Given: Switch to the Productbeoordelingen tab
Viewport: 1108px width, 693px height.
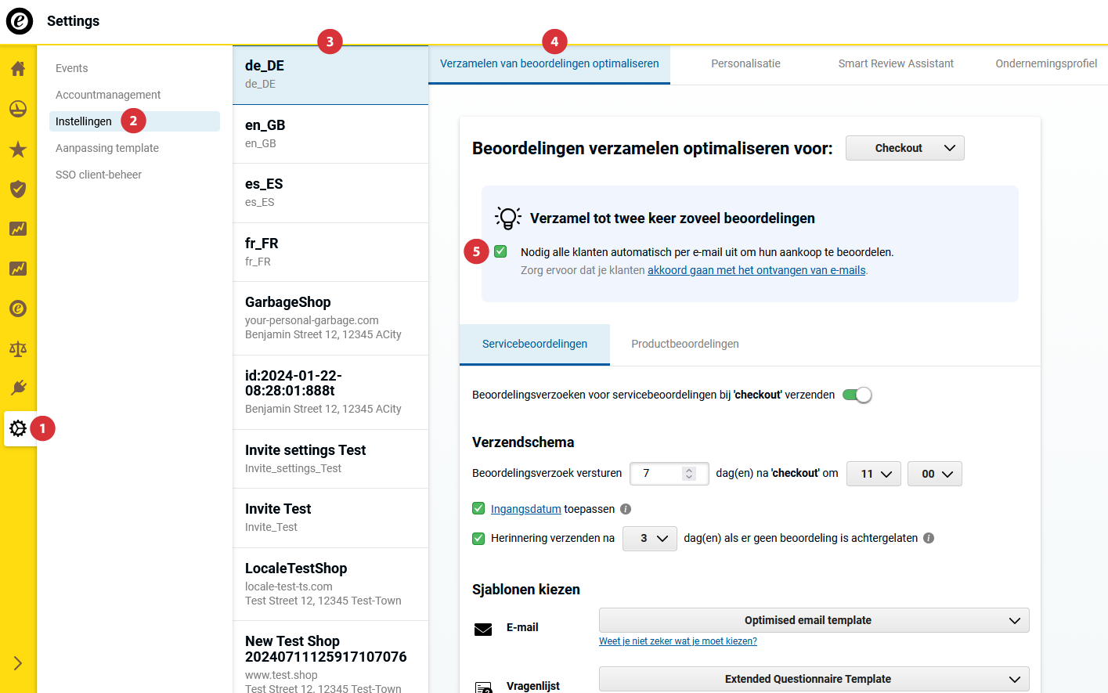Looking at the screenshot, I should 684,344.
